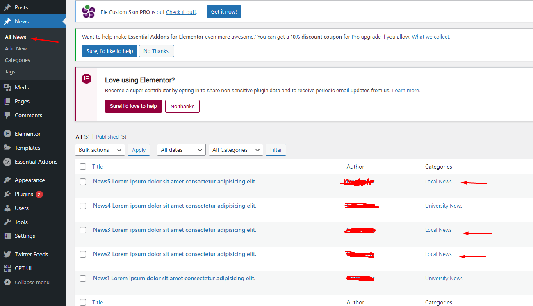This screenshot has height=306, width=533.
Task: Click the Comments bubble icon
Action: [x=7, y=115]
